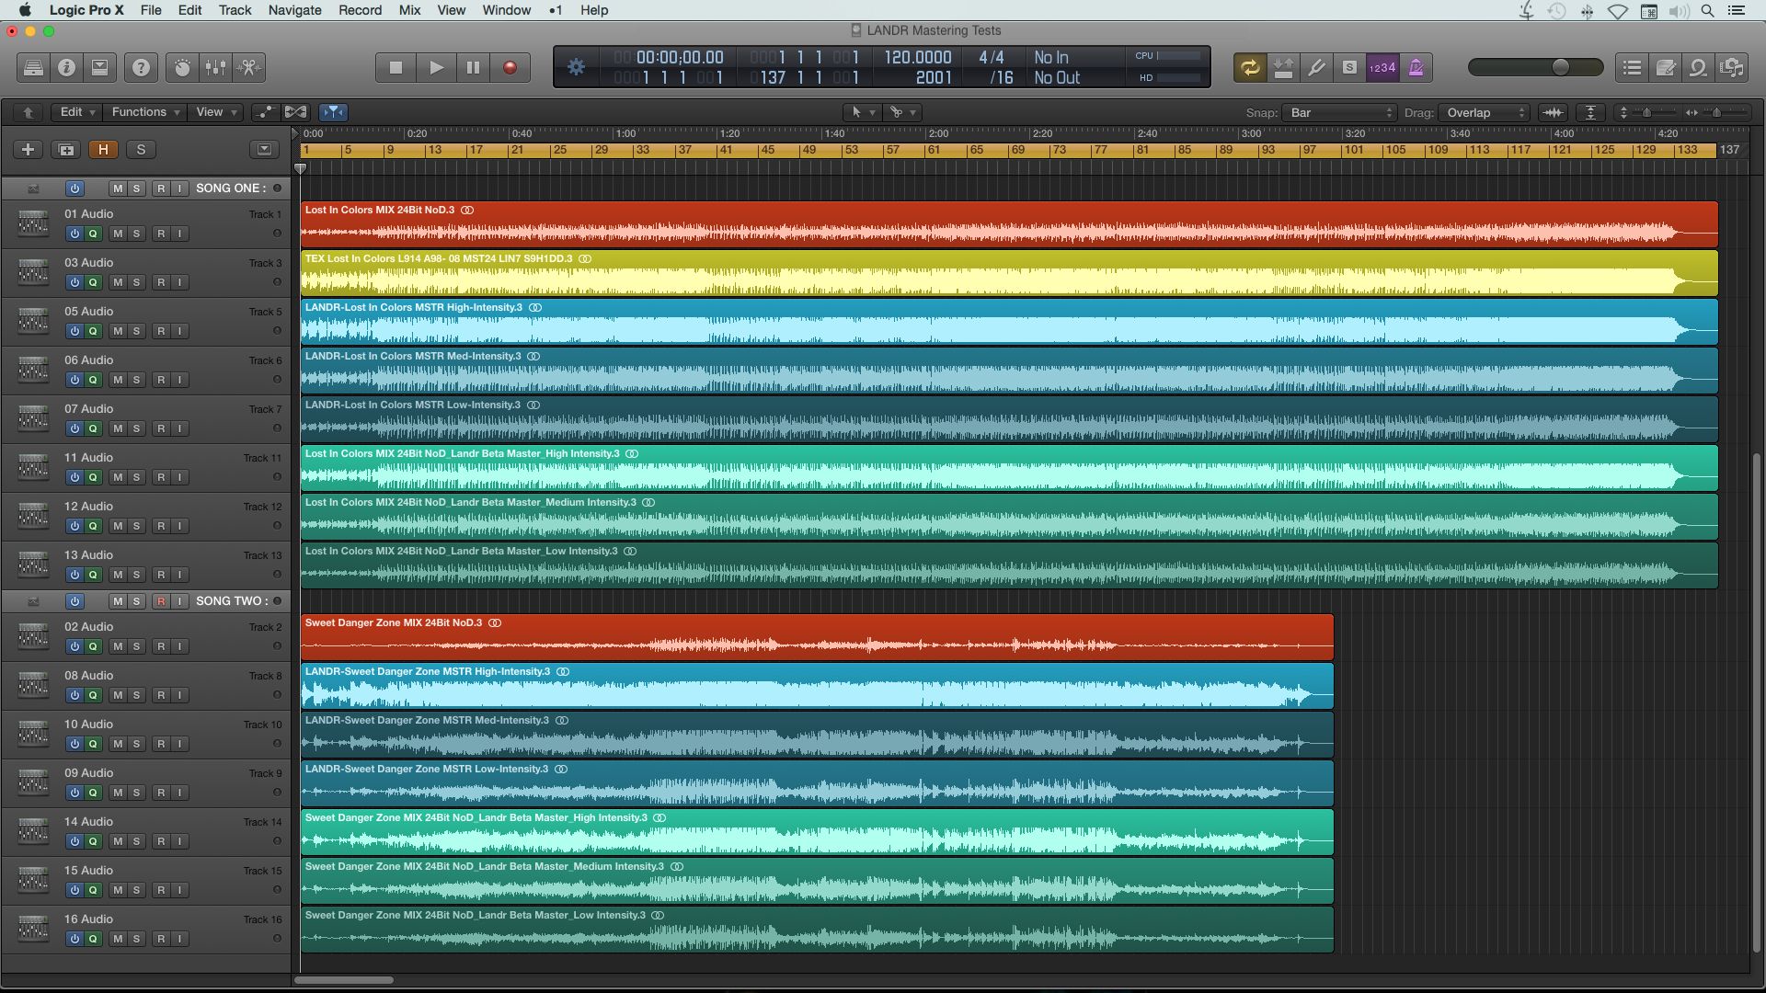This screenshot has width=1766, height=993.
Task: Open the Left-click pointer tool menu
Action: click(x=862, y=112)
